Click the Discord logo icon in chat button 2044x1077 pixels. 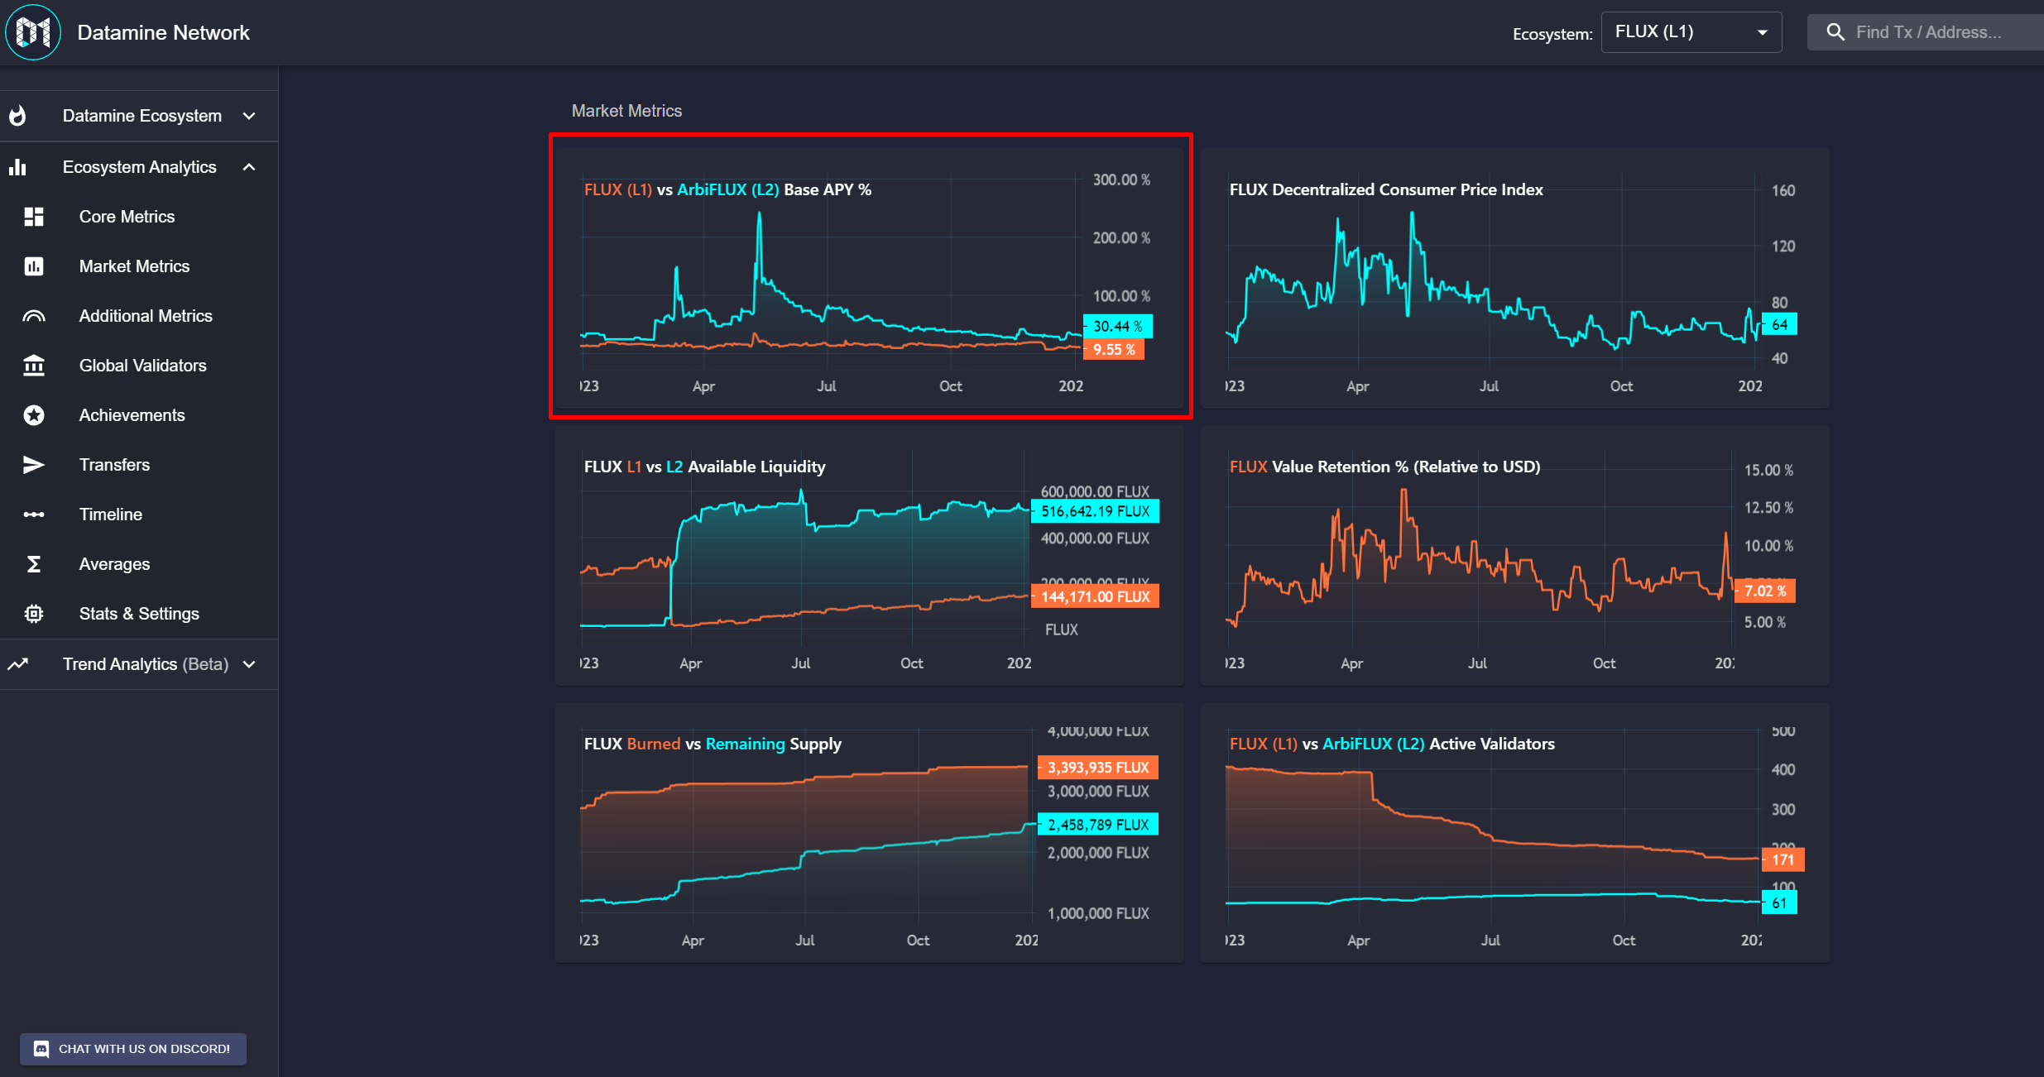(x=41, y=1049)
